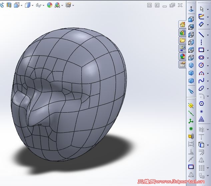Switch to the Bottom standard view
The height and width of the screenshot is (186, 211).
(x=191, y=58)
